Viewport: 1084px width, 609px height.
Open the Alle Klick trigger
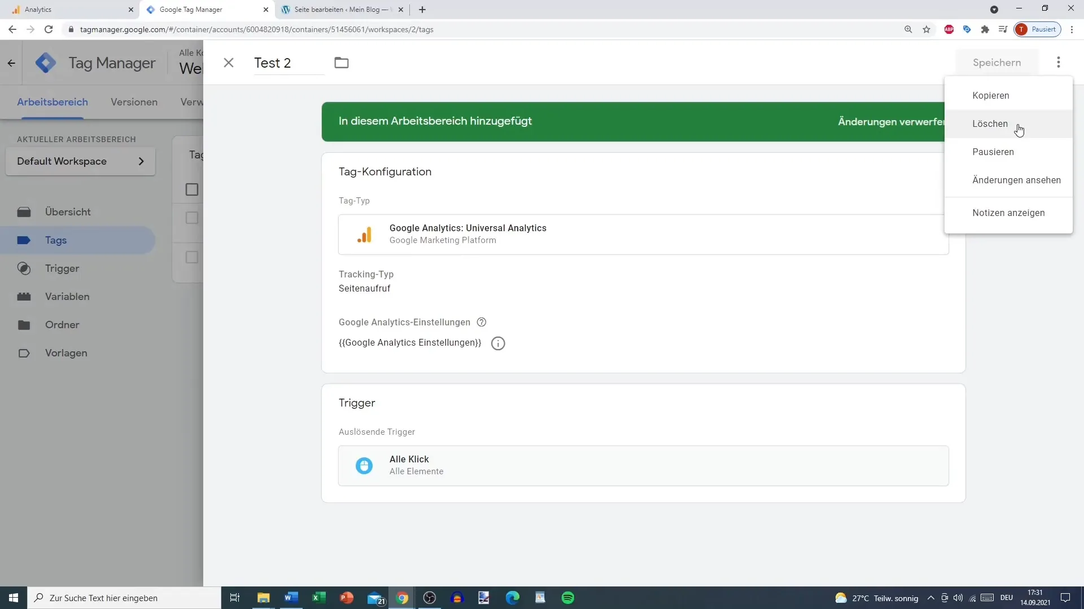pos(643,465)
